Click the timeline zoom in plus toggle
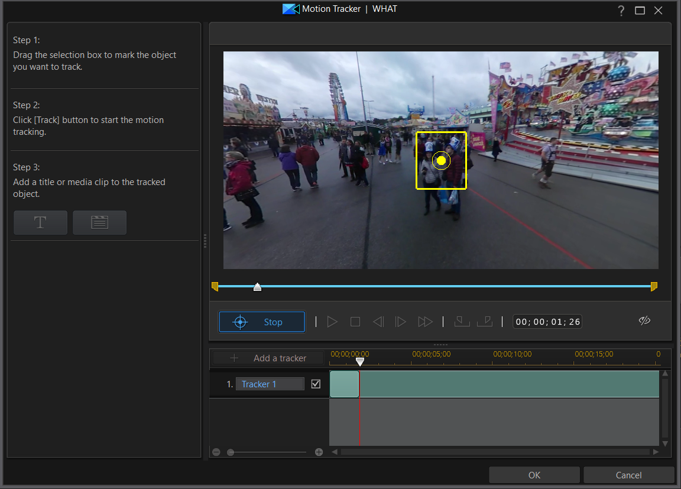 pyautogui.click(x=319, y=452)
